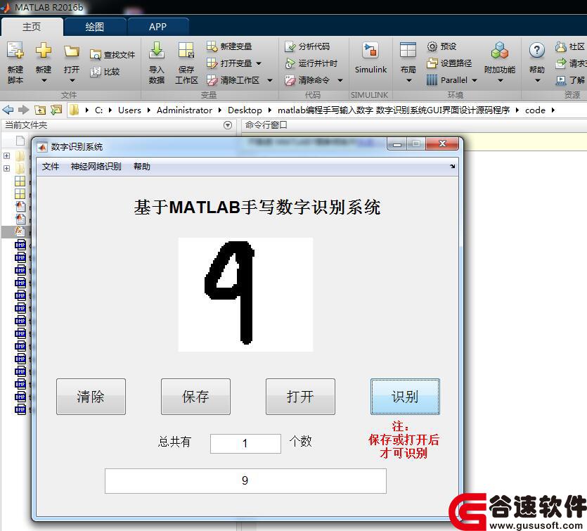The image size is (587, 531).
Task: Expand Clear Commands (清除命令) dropdown arrow
Action: tap(340, 80)
